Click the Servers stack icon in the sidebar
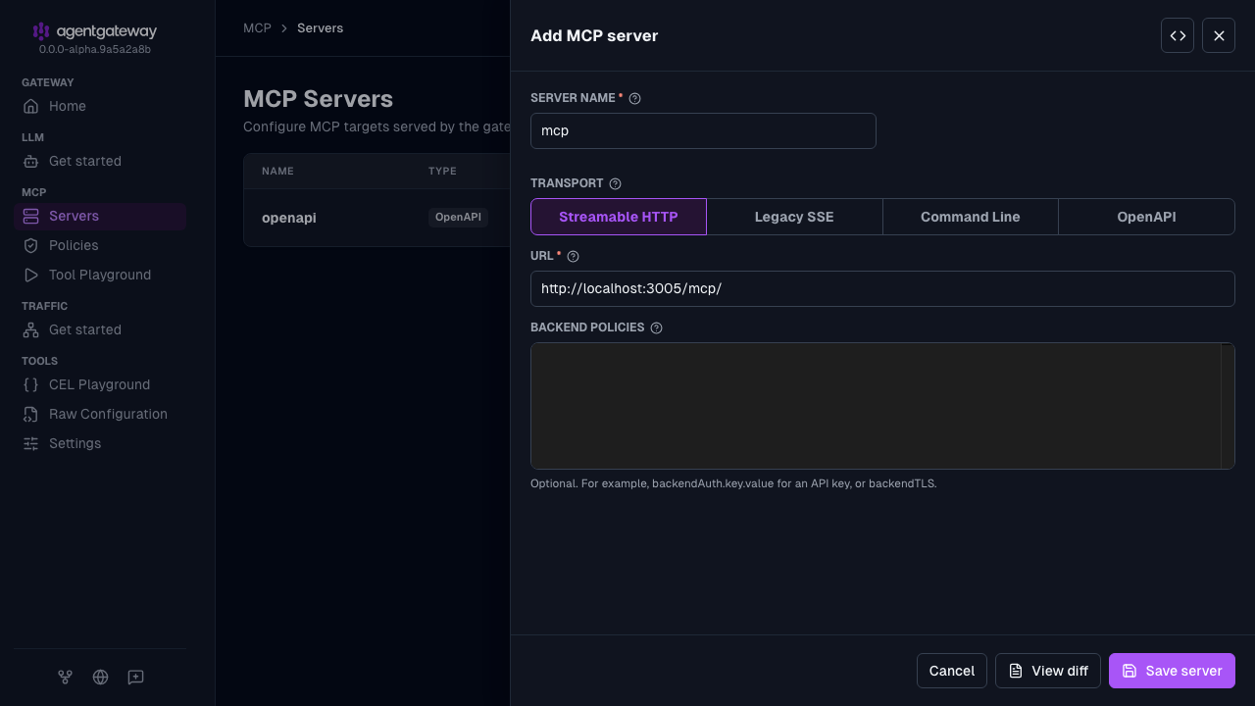 [30, 216]
